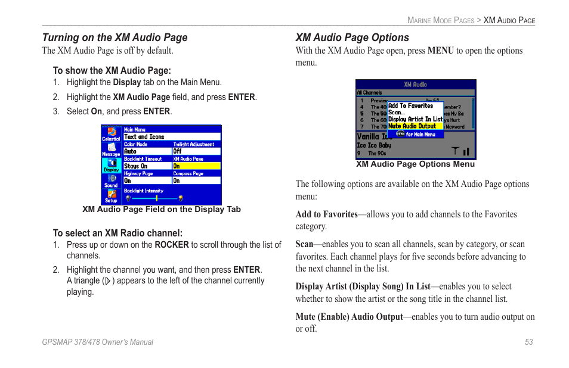Click bold 'Display Artist (Display Song) In List'
The image size is (569, 368).
363,286
